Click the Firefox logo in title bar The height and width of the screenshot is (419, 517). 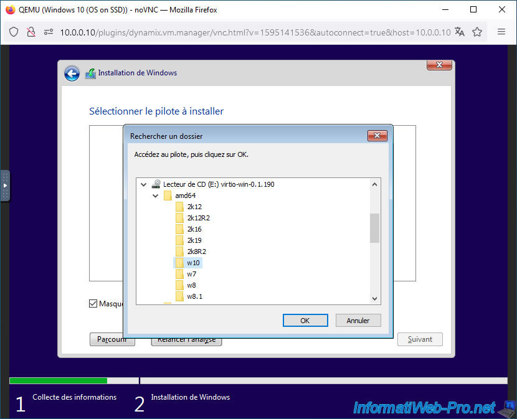click(x=10, y=9)
